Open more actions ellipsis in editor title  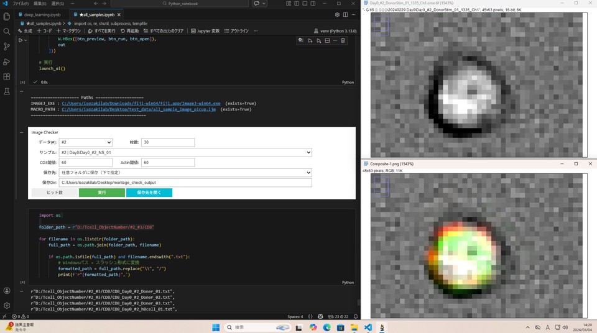(354, 14)
